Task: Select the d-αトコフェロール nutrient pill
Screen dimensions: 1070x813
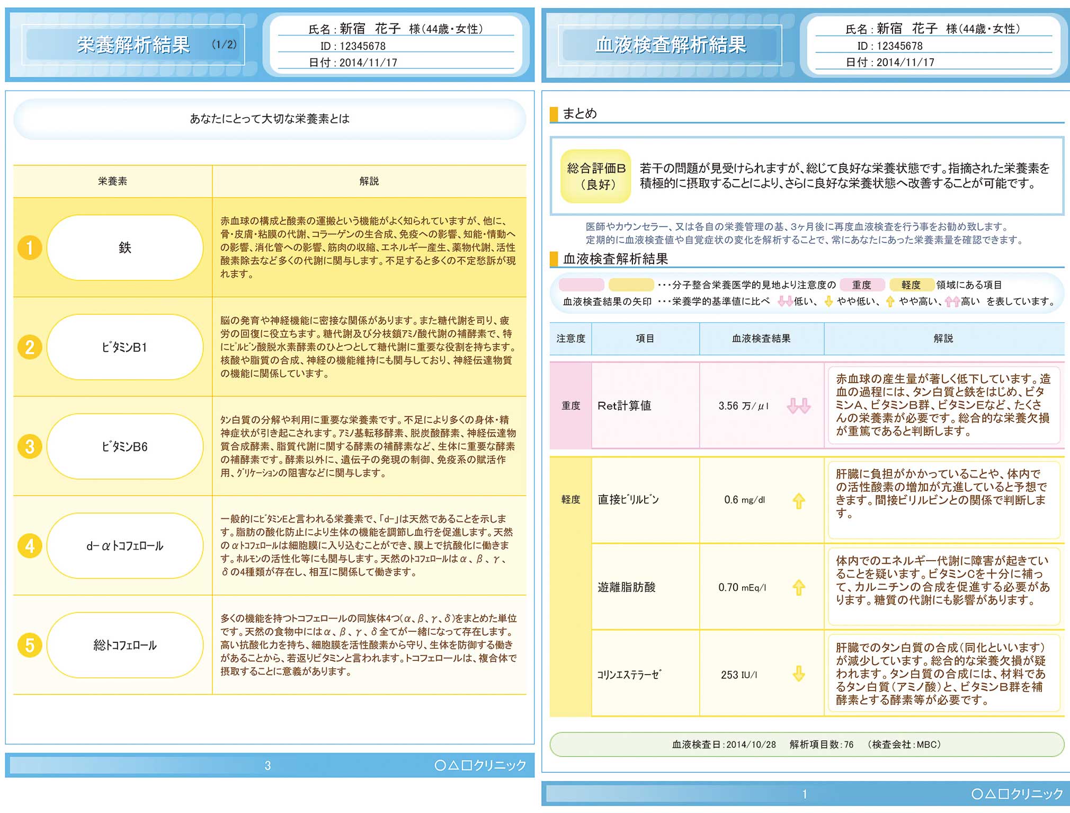Action: 125,546
